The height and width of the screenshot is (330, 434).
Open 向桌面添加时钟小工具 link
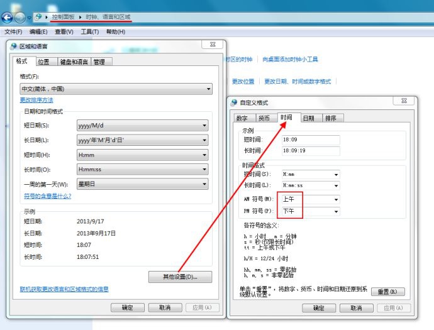(x=290, y=60)
